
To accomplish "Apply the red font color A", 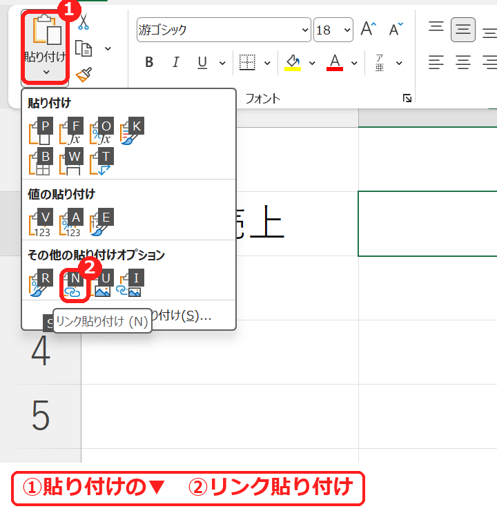I will coord(335,62).
